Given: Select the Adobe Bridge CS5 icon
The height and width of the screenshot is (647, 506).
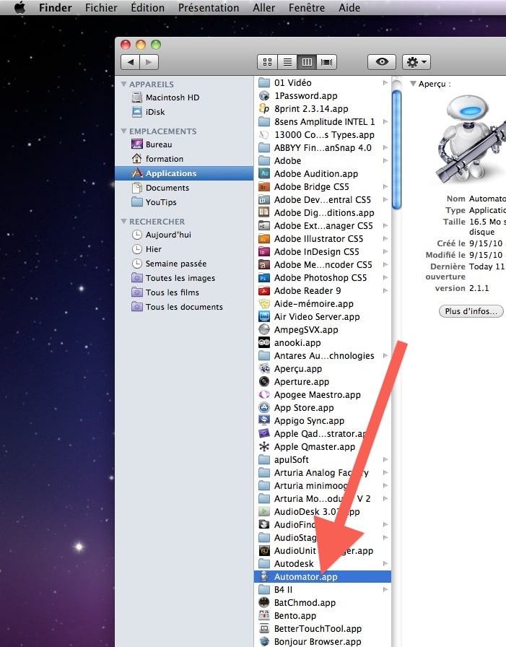Looking at the screenshot, I should point(264,187).
